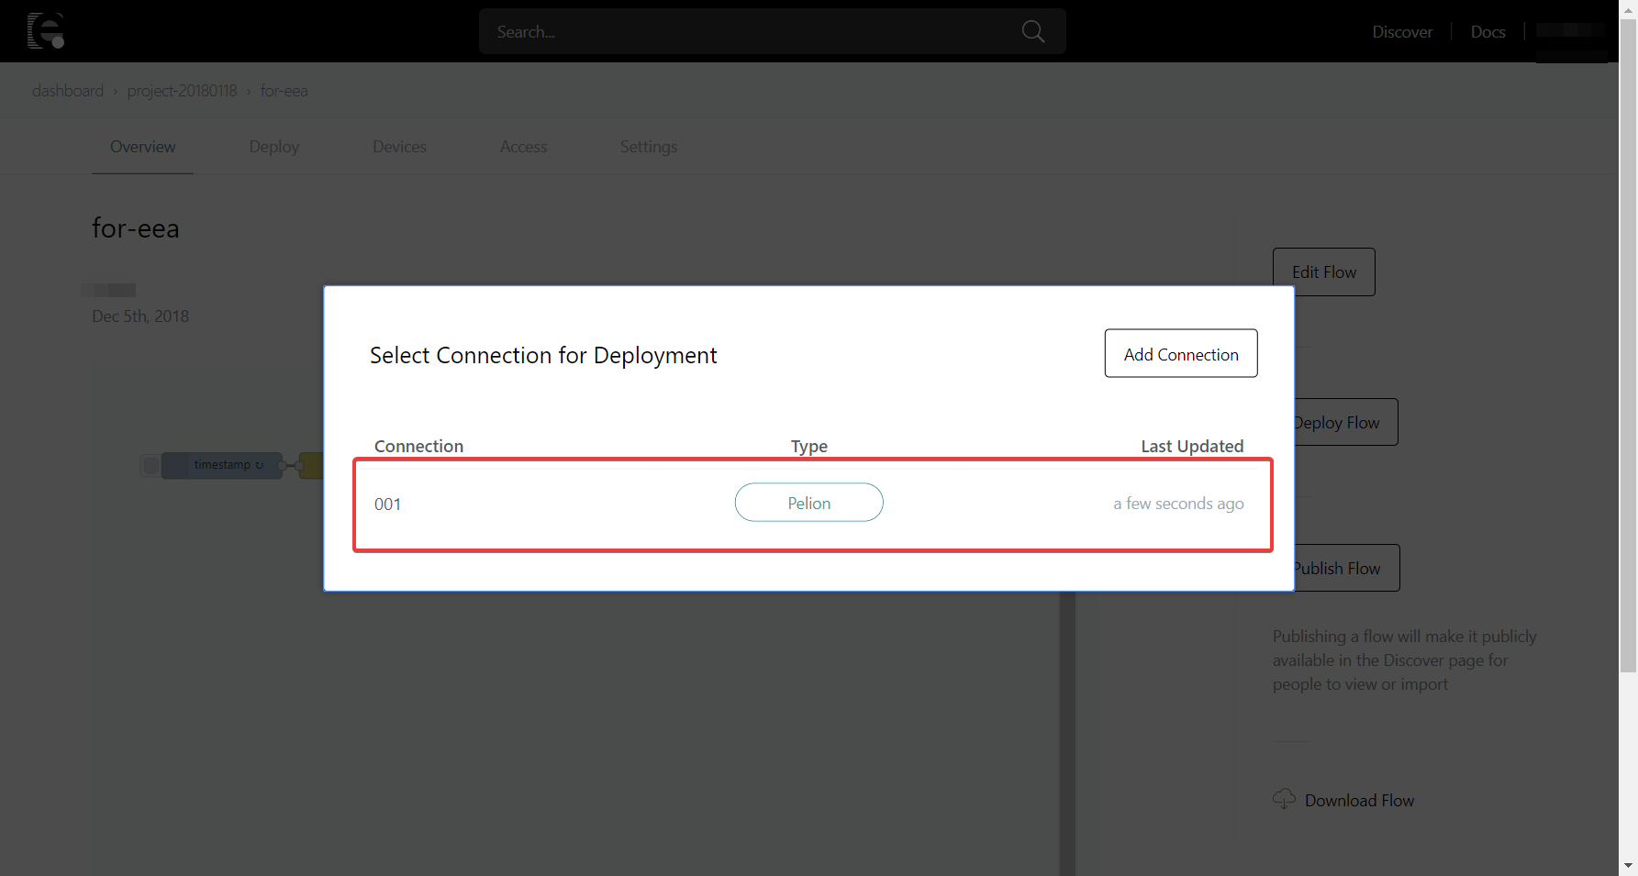
Task: Navigate to the dashboard breadcrumb link
Action: [x=68, y=90]
